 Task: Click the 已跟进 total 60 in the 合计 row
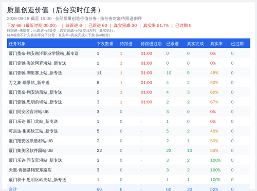169,189
